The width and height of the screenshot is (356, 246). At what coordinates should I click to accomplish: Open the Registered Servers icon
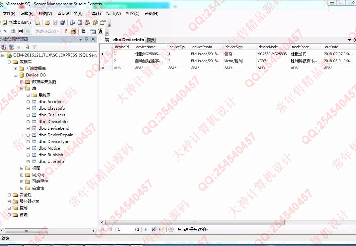72,22
